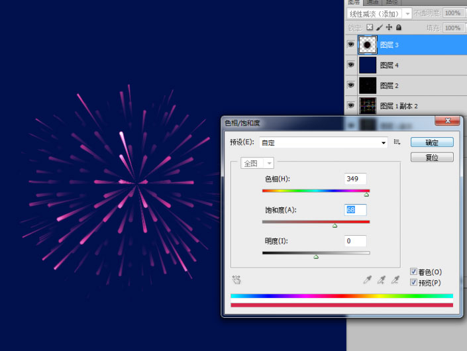Open the preset options menu icon
This screenshot has height=351, width=467.
tap(397, 142)
